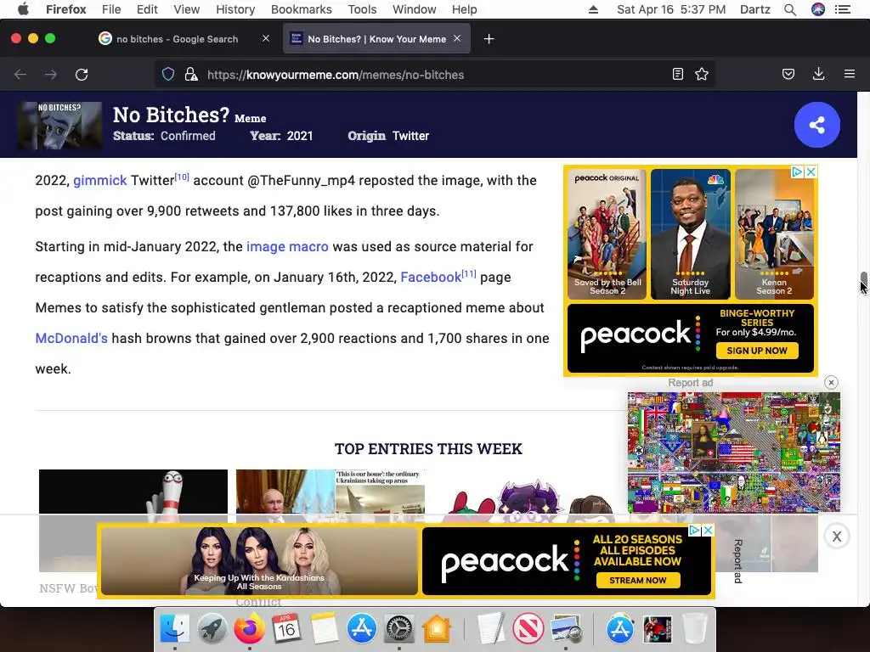Click the footnote [11] reference

coord(469,273)
